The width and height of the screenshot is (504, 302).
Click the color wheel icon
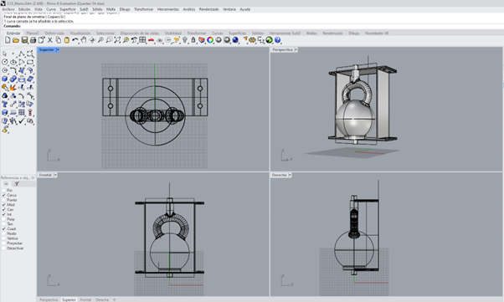pos(210,40)
